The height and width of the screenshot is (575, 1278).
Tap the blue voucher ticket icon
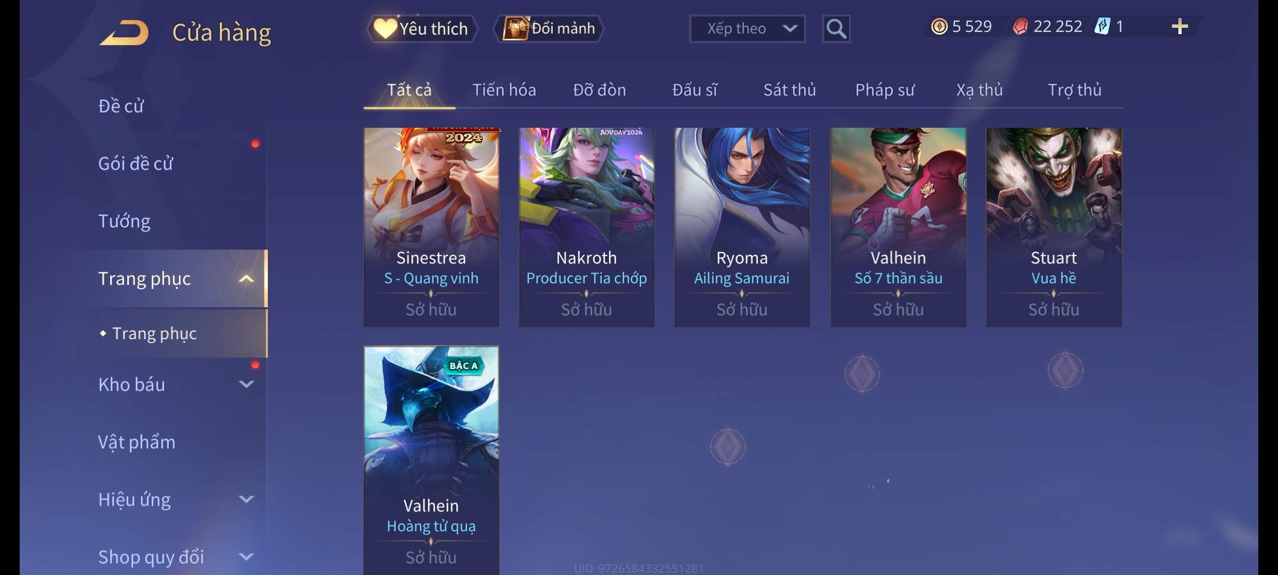point(1102,27)
